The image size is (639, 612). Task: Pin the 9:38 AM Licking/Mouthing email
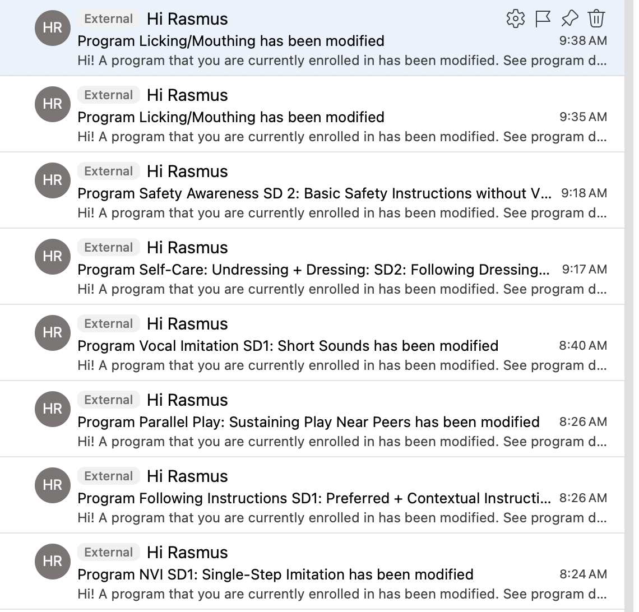click(569, 18)
